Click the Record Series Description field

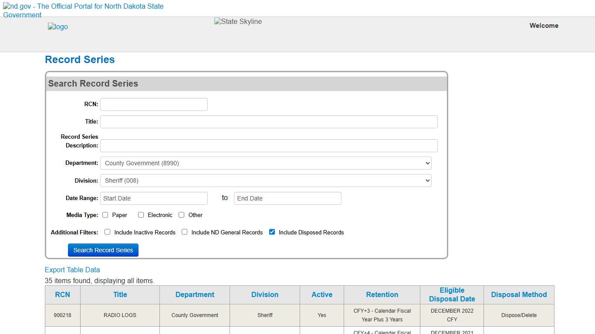pyautogui.click(x=268, y=145)
